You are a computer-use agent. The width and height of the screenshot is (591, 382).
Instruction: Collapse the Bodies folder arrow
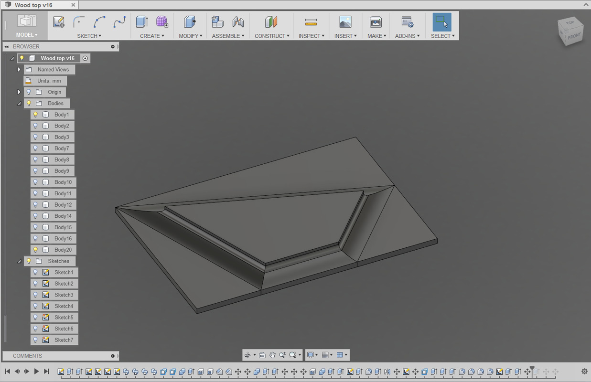click(x=19, y=103)
